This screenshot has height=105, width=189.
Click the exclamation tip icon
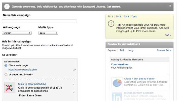coord(111,24)
